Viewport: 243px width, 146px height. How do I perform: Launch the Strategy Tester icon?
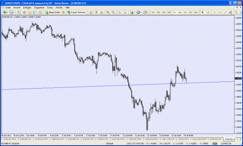(40, 12)
